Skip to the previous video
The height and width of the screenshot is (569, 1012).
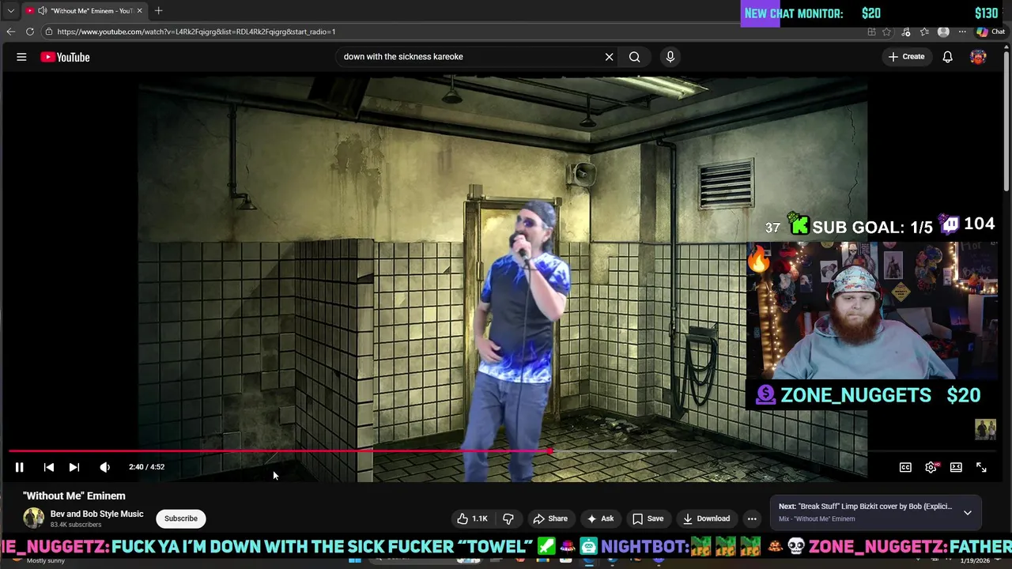[48, 467]
